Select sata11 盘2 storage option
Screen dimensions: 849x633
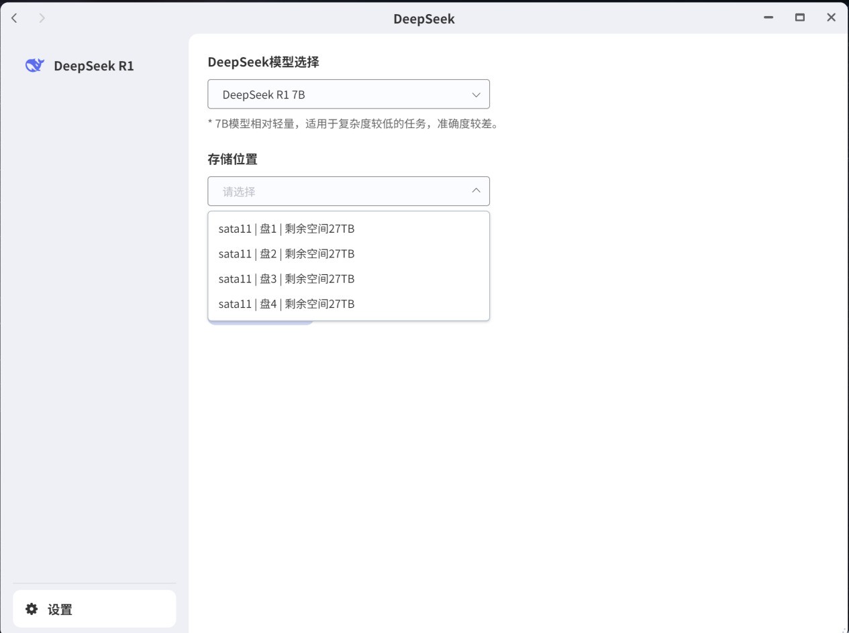click(x=348, y=253)
